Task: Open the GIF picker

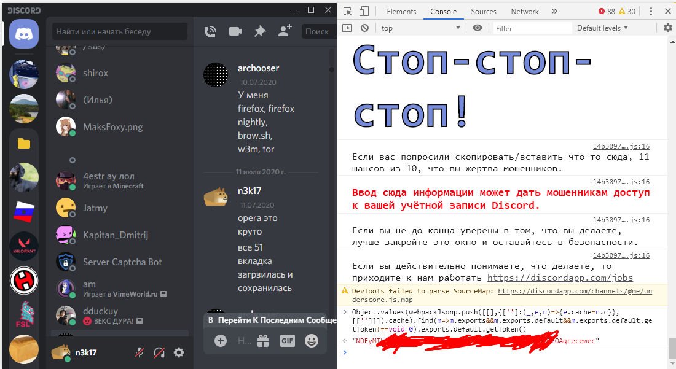Action: [288, 341]
